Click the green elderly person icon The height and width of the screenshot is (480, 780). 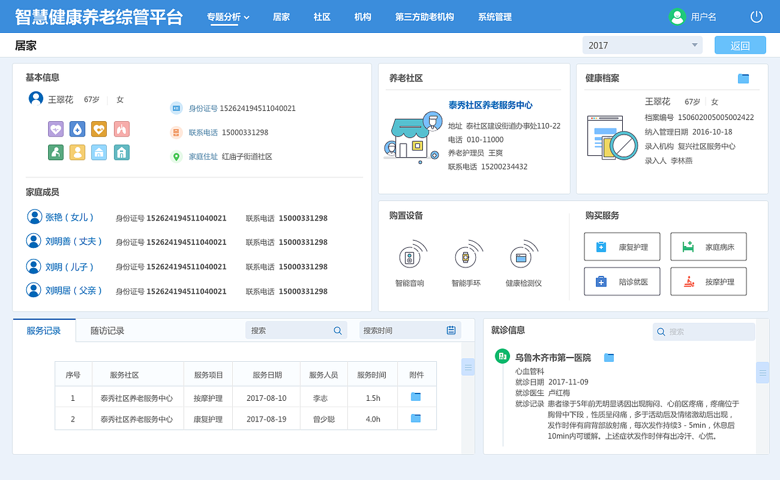[x=55, y=152]
